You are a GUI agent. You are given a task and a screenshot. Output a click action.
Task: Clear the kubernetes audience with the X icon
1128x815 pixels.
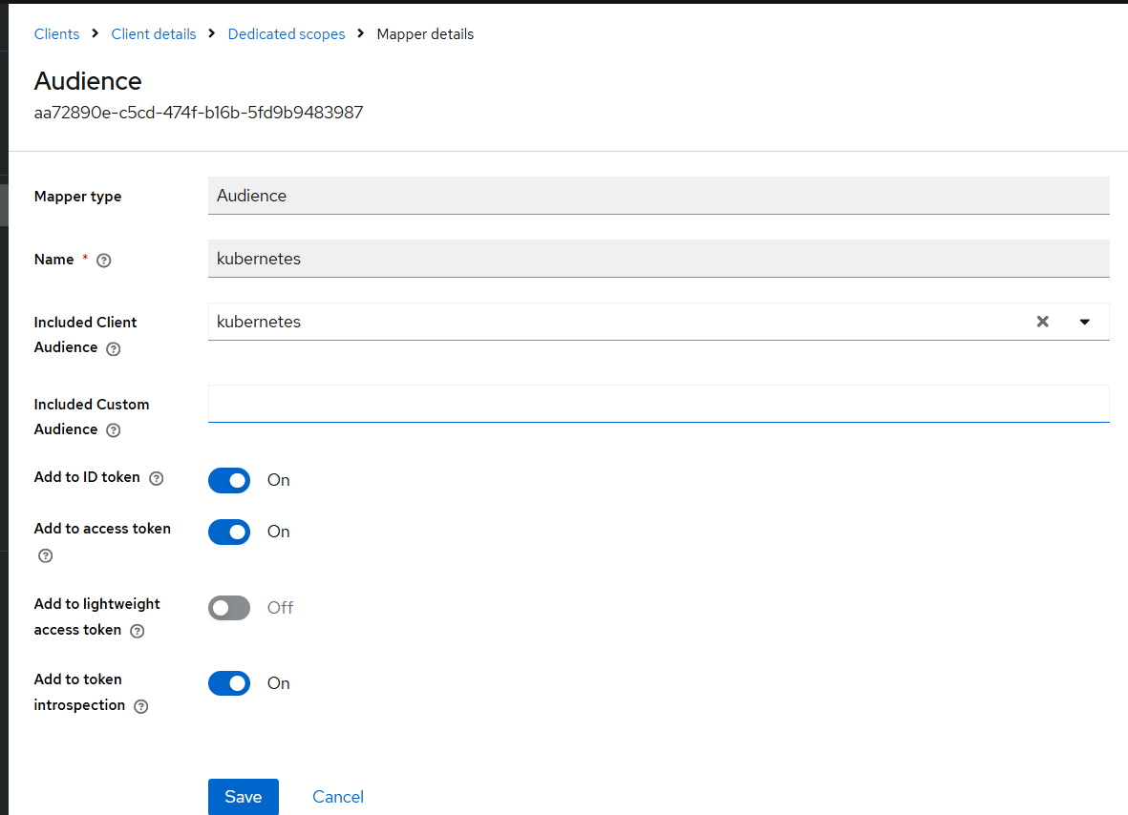(x=1042, y=322)
